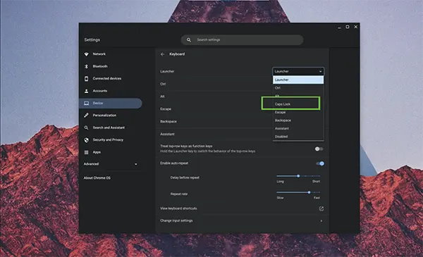Click the Security and Privacy shield icon

[x=86, y=140]
